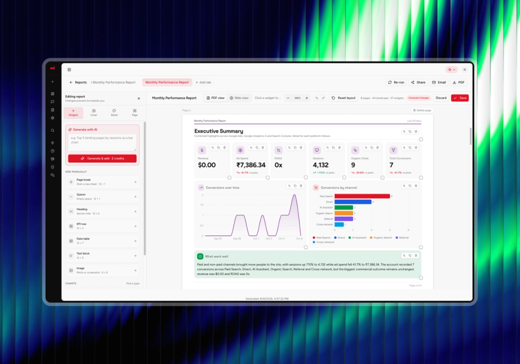Toggle Cross-network in chart legend
520x364 pixels.
tap(324, 242)
